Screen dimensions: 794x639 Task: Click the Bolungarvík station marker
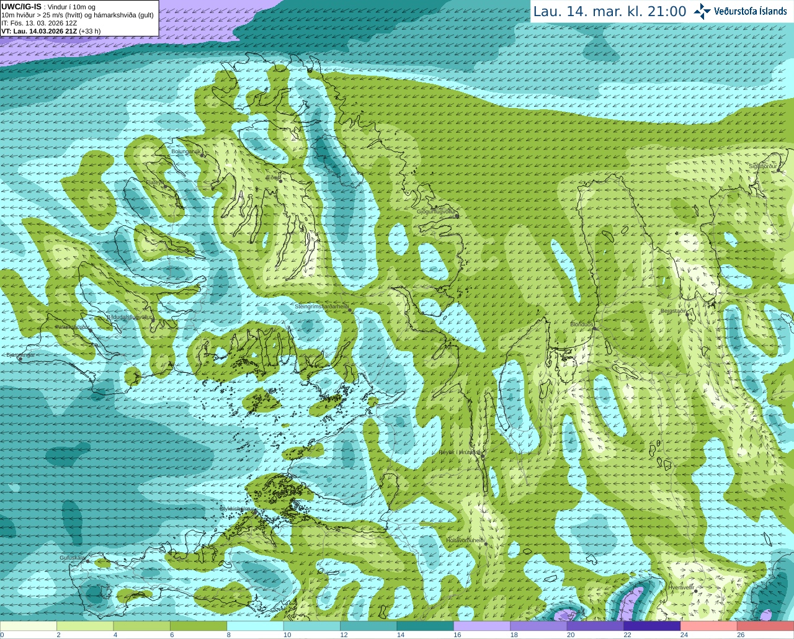[x=203, y=155]
